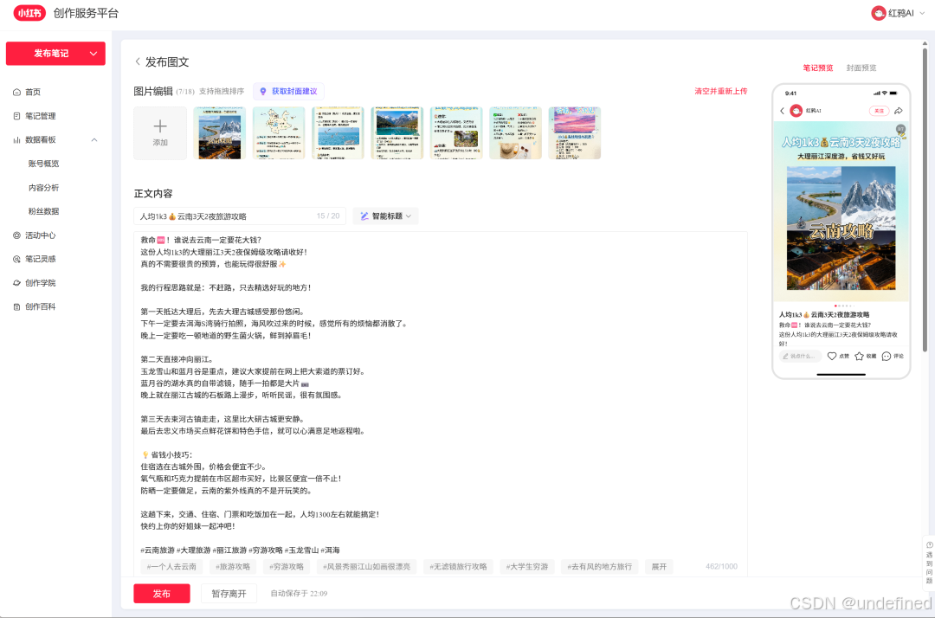Select the first 云南攻略 cover thumbnail
The width and height of the screenshot is (935, 618).
(220, 133)
